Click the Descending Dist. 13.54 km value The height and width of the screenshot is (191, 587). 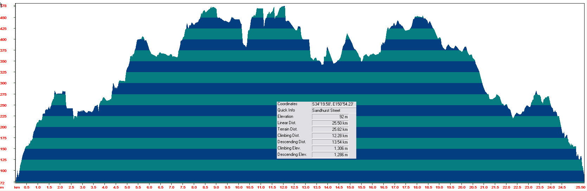pos(333,142)
